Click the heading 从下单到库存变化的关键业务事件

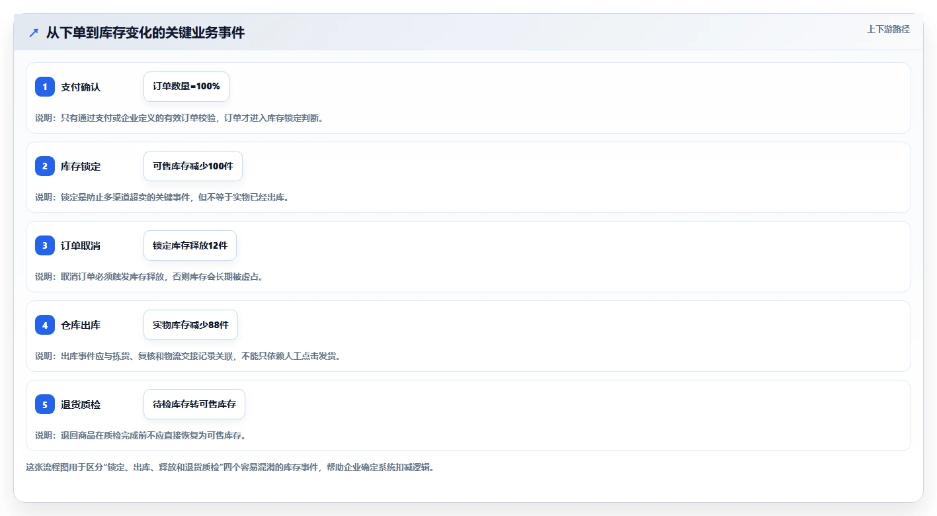pos(145,32)
